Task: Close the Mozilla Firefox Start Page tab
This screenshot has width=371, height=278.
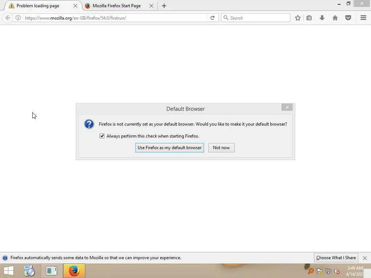Action: pyautogui.click(x=151, y=6)
